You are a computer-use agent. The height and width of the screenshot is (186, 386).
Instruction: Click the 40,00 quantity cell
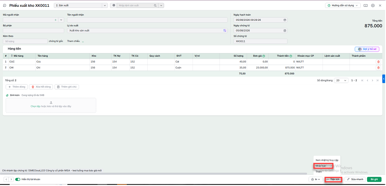(234, 62)
